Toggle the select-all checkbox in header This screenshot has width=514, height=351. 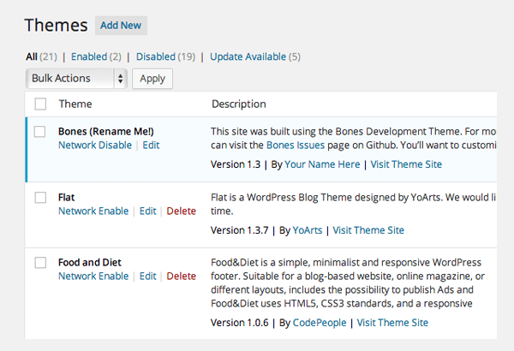pos(40,104)
